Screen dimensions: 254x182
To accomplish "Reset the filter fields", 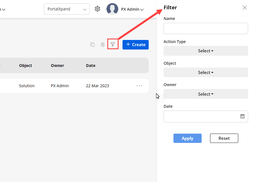I will click(x=224, y=138).
